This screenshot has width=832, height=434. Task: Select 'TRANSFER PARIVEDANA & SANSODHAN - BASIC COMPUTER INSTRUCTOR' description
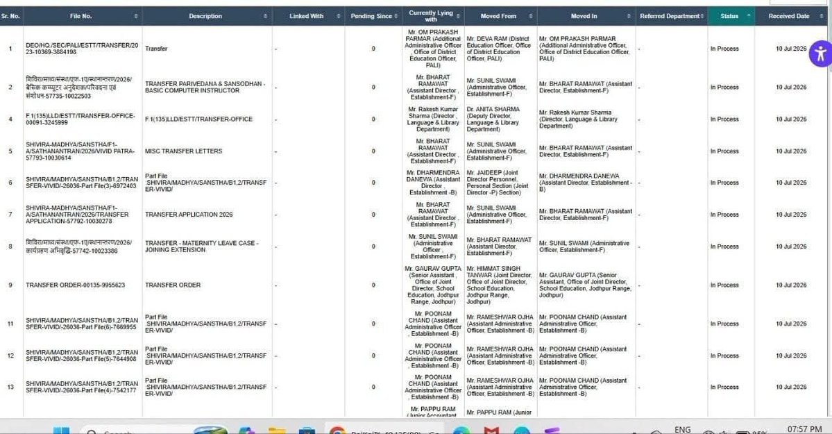[205, 87]
